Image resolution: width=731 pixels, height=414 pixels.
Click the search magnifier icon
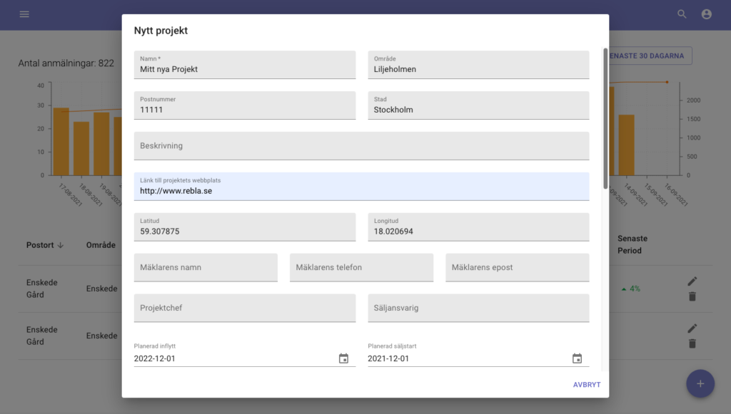tap(682, 14)
